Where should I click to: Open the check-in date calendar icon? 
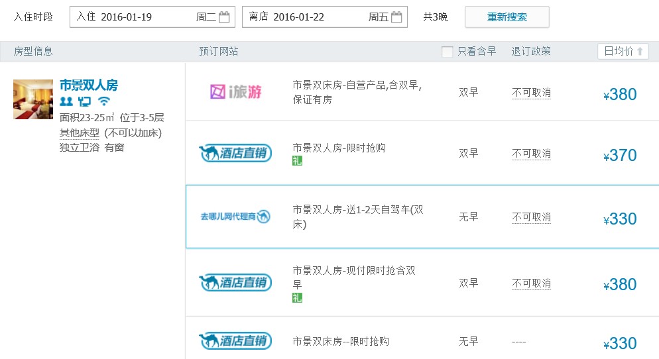click(x=224, y=17)
